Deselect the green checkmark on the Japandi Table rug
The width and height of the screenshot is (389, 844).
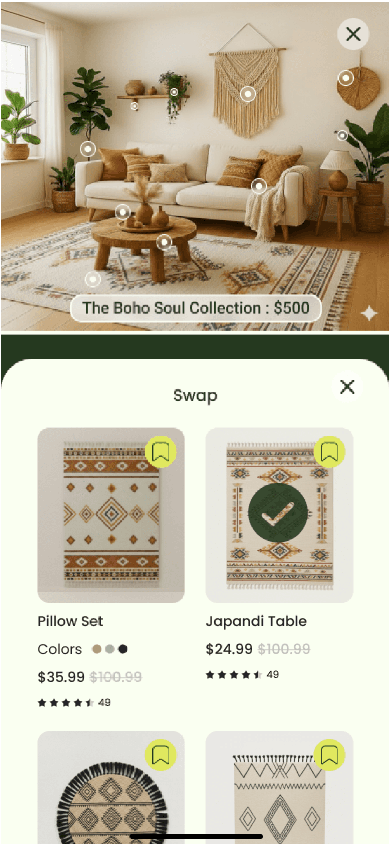(279, 513)
